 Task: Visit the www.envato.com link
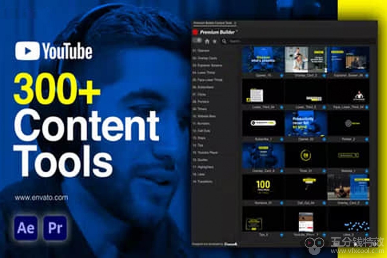[41, 197]
